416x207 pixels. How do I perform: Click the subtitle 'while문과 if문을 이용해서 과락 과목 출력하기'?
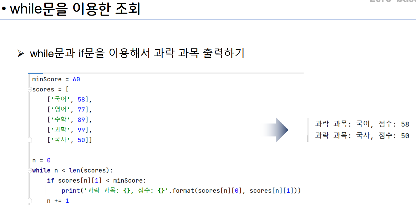coord(137,53)
